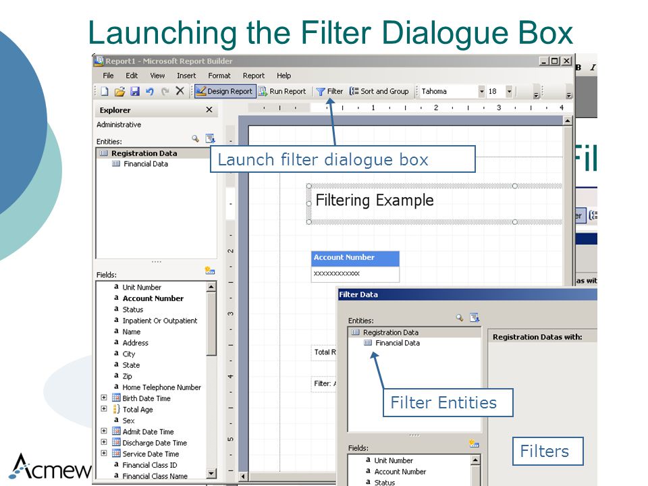Select the Zip field
The image size is (648, 486).
[128, 377]
